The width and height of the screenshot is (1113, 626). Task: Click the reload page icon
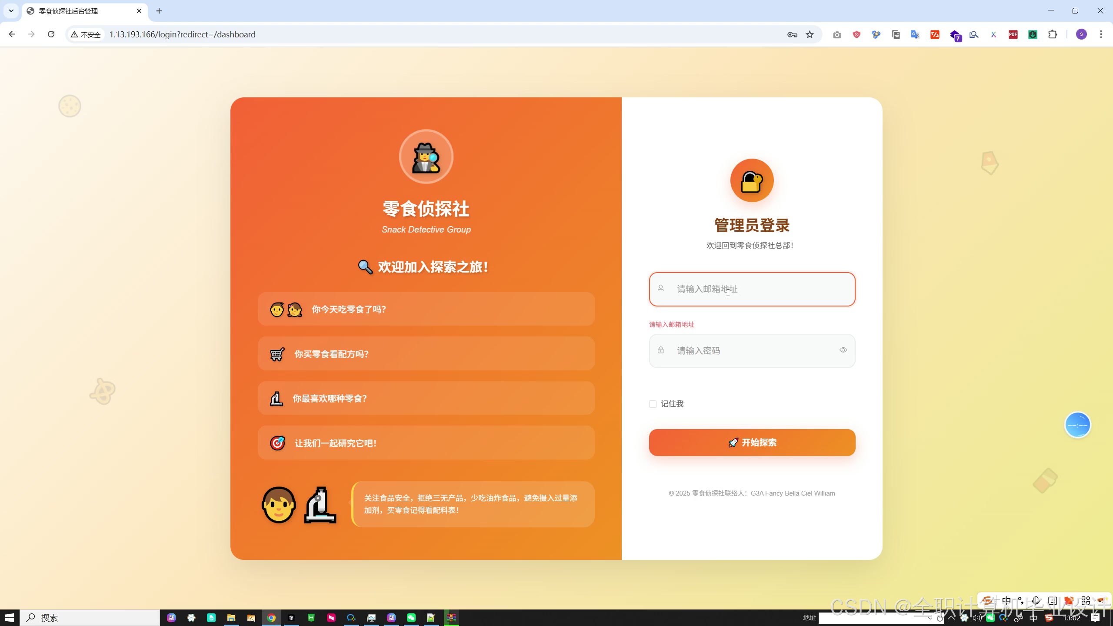tap(51, 34)
